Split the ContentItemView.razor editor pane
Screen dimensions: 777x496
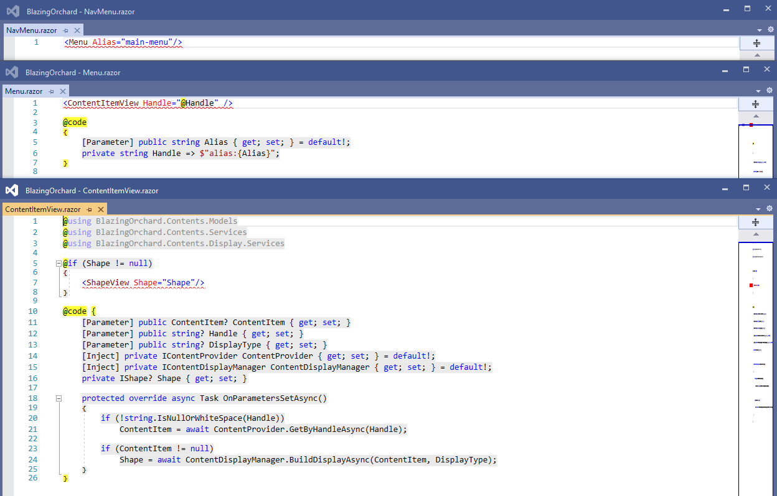click(x=757, y=222)
